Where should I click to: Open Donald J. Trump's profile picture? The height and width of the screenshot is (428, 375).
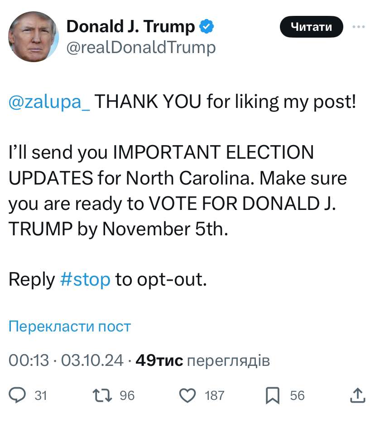pyautogui.click(x=33, y=36)
